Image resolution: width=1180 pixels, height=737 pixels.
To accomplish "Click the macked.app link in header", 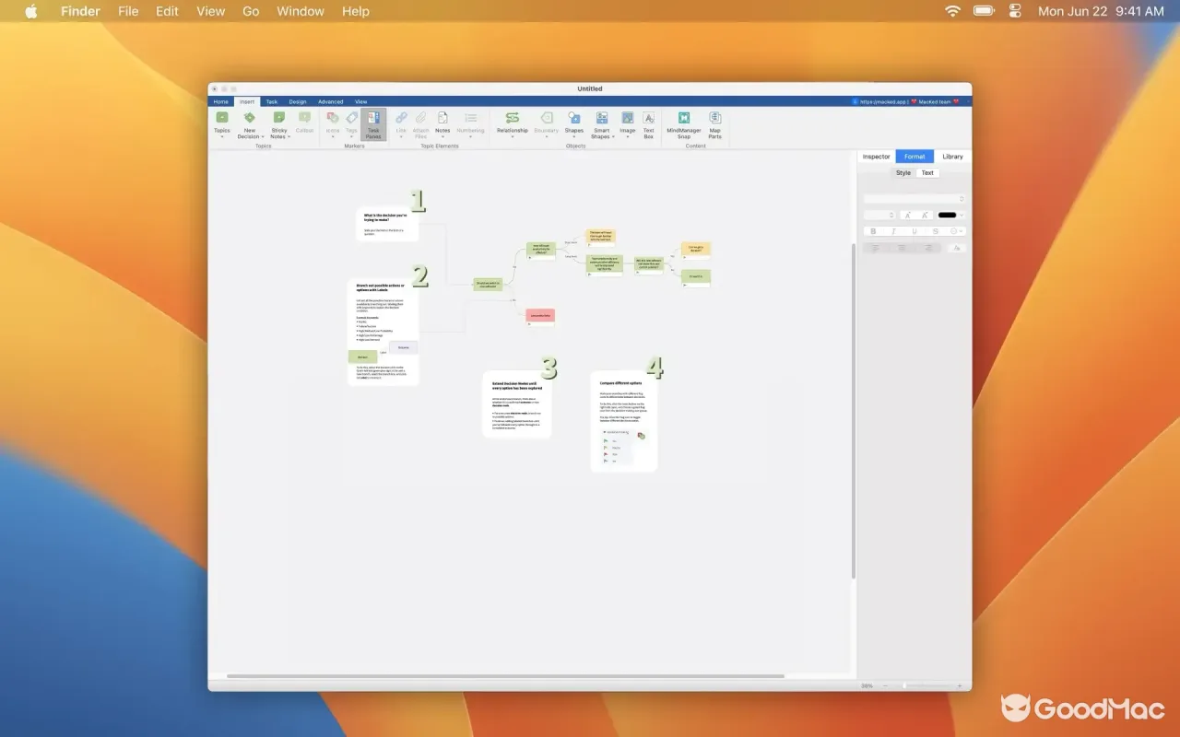I will coord(883,101).
